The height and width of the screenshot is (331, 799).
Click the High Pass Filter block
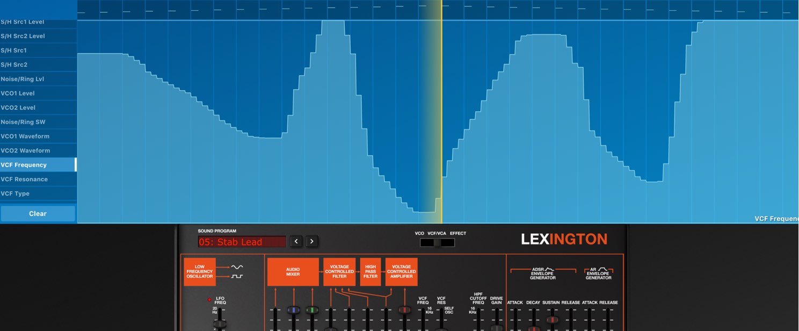pos(371,272)
